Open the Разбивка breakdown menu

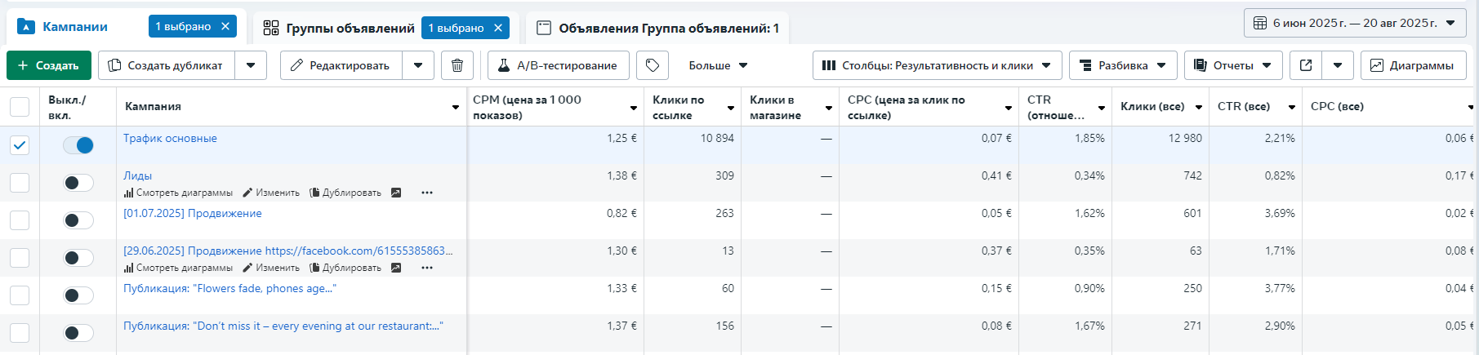[x=1123, y=65]
